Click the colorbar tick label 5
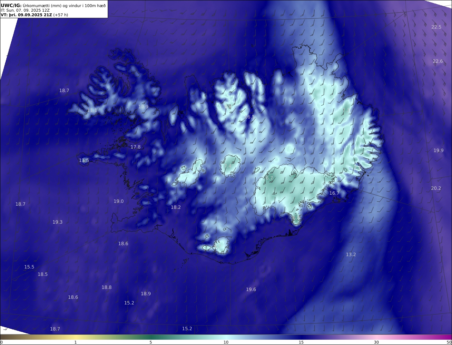 [151, 342]
